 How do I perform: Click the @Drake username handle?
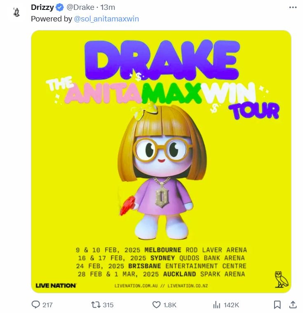[80, 7]
